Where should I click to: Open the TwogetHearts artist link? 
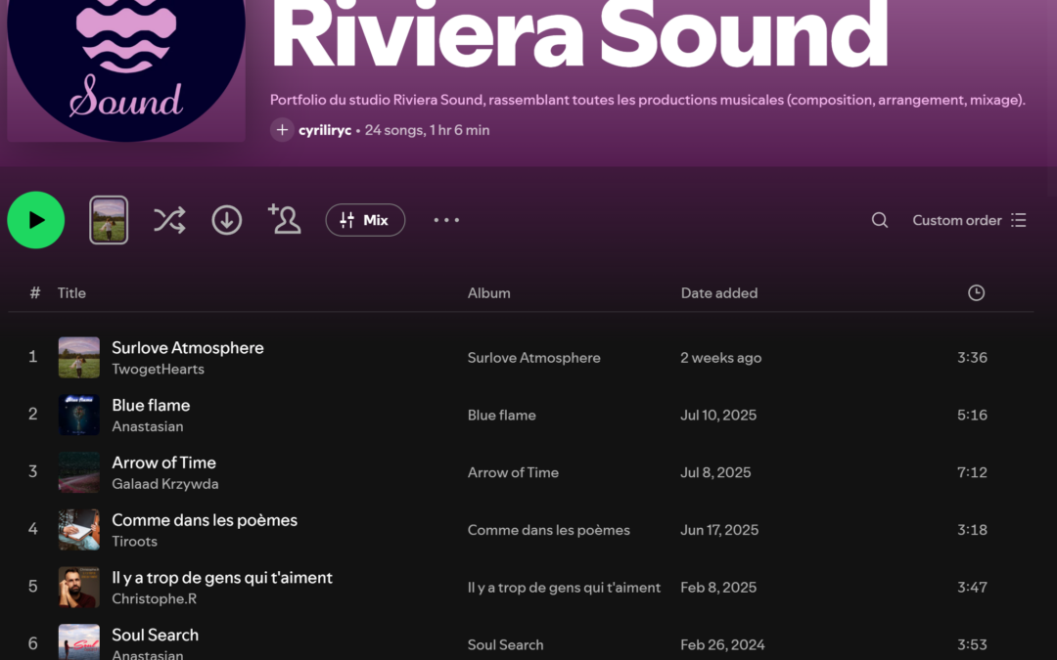[x=158, y=369]
